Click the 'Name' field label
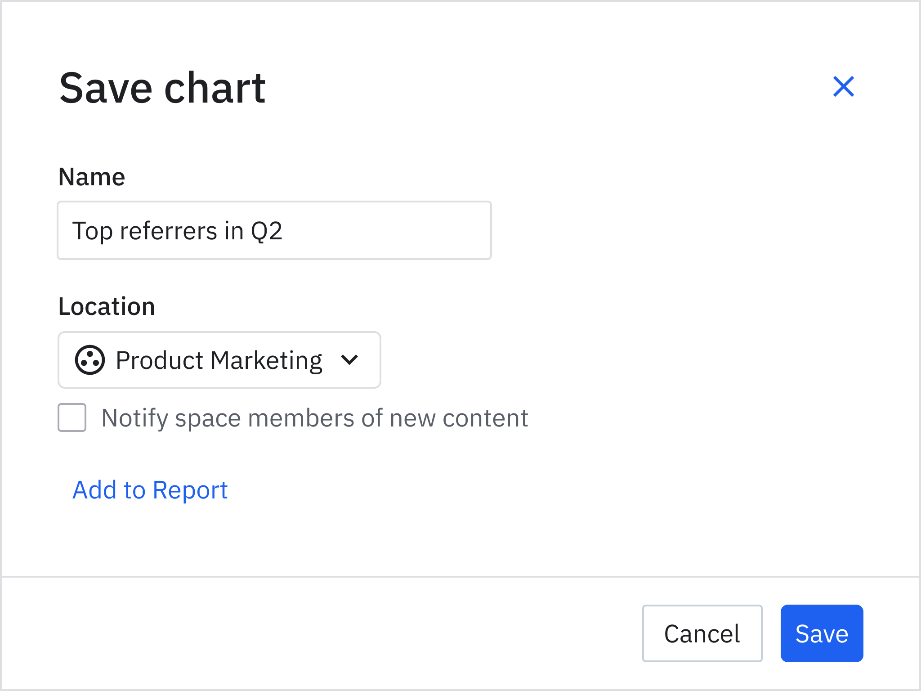The image size is (921, 691). 92,177
